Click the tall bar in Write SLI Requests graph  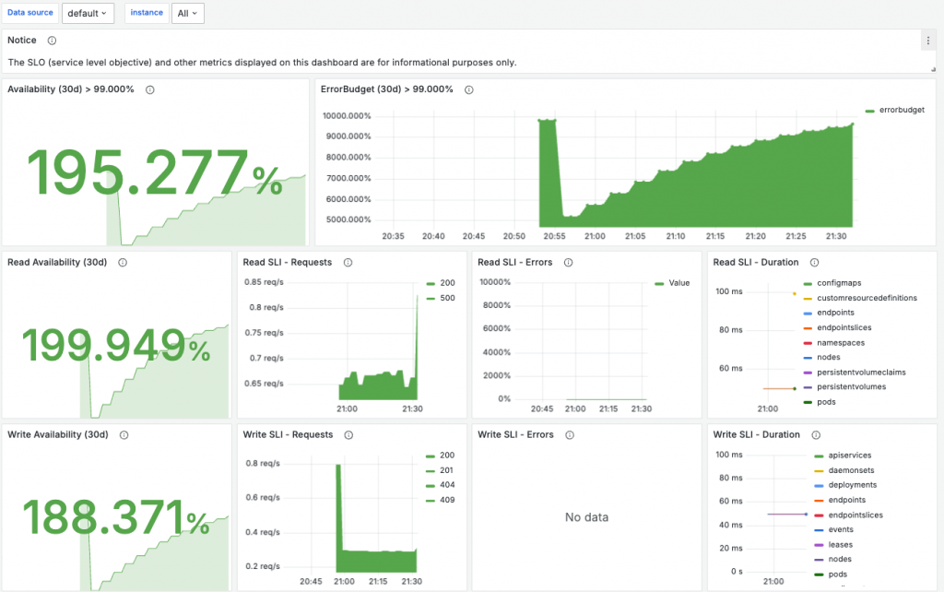point(338,516)
